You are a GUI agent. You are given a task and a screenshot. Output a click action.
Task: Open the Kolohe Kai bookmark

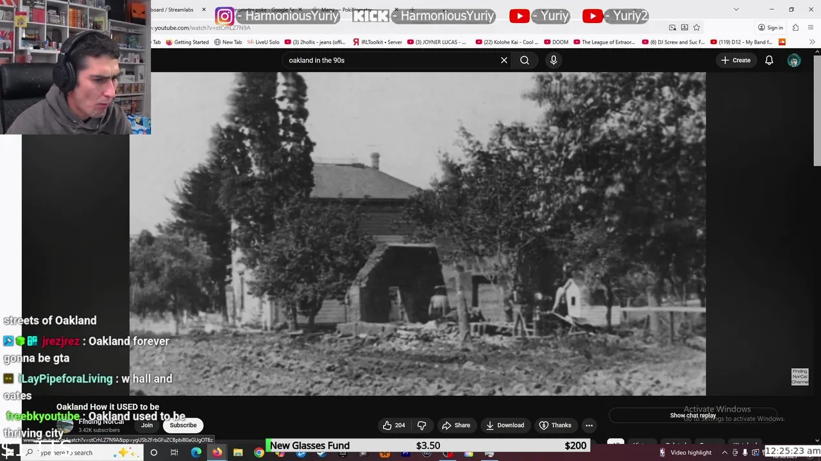click(507, 42)
